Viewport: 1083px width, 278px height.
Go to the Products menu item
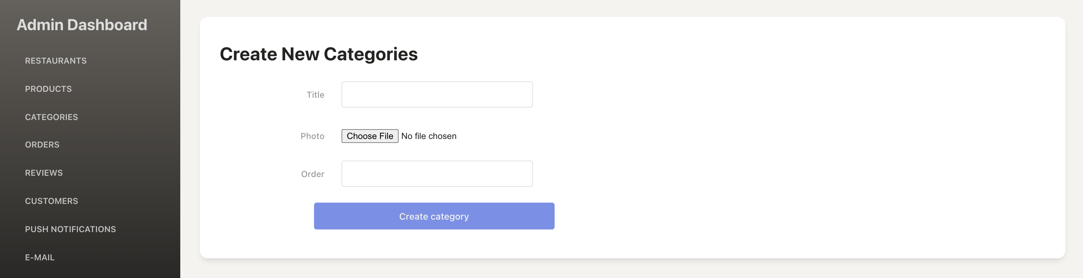coord(49,89)
